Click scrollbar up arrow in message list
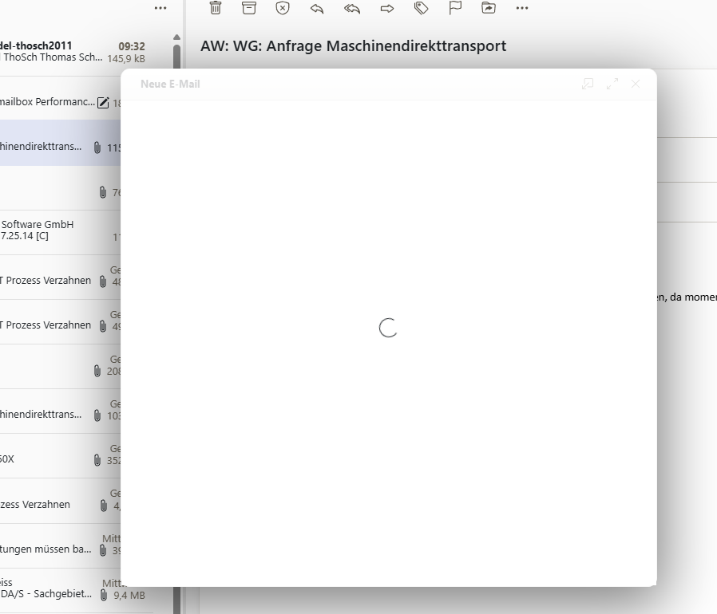The image size is (717, 614). click(x=176, y=37)
